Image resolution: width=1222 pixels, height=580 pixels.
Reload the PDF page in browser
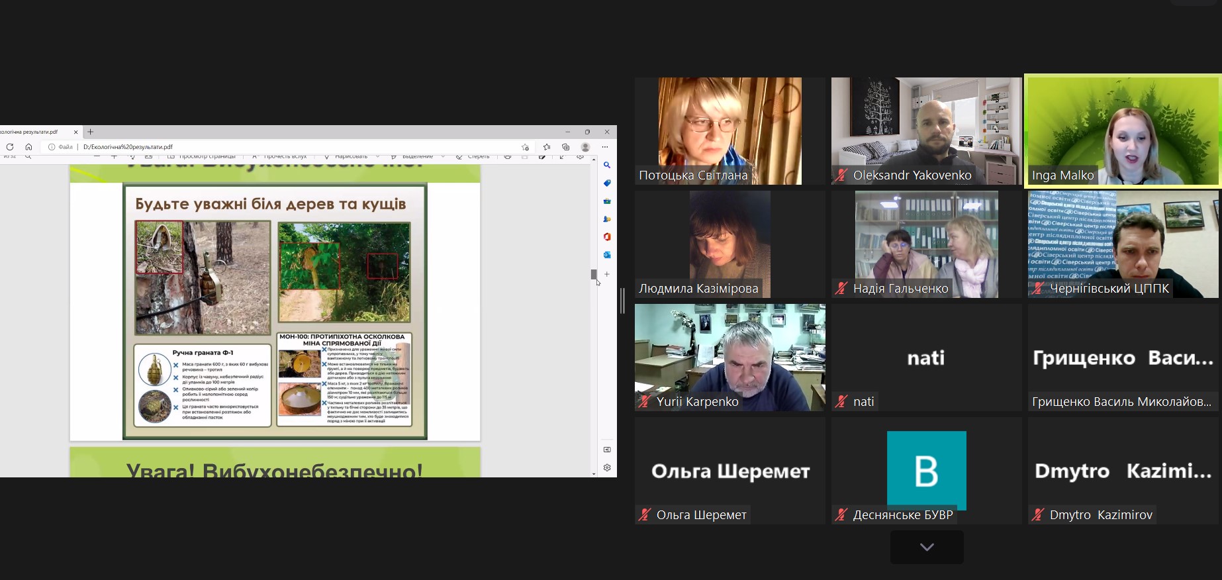tap(10, 147)
